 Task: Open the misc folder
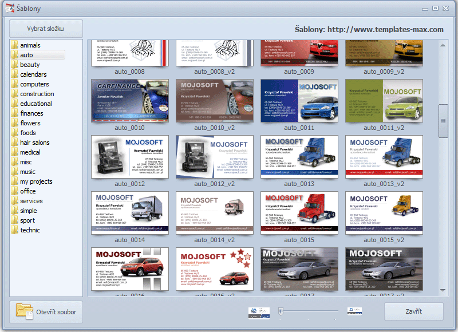pos(22,162)
